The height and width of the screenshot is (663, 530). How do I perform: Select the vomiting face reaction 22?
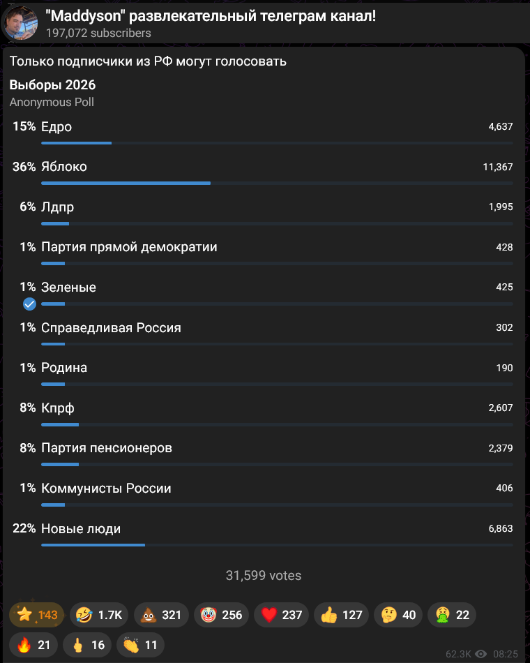(x=452, y=614)
